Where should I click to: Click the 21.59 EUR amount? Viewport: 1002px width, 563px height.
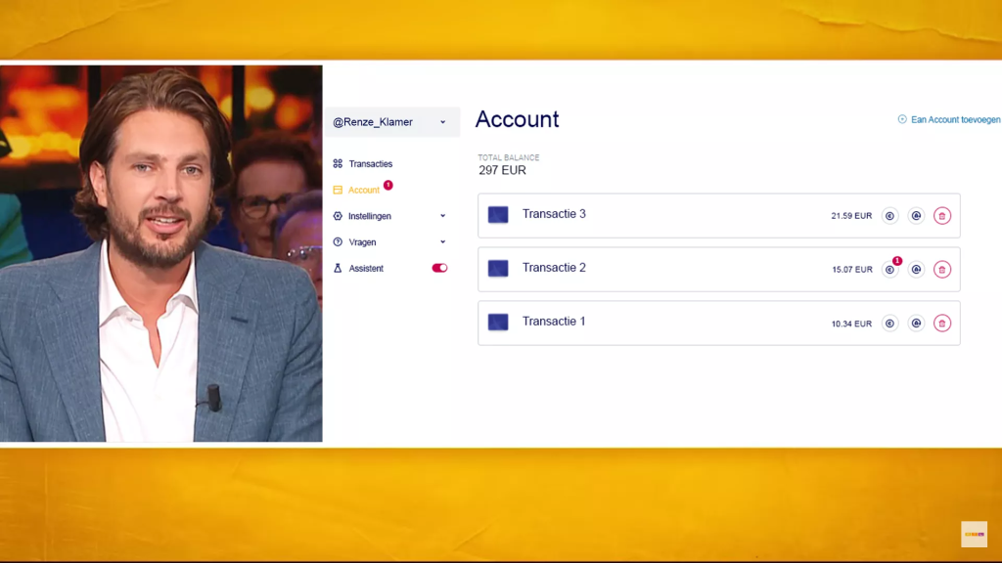coord(851,216)
